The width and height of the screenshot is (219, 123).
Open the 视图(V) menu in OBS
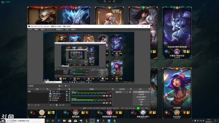tap(43, 30)
